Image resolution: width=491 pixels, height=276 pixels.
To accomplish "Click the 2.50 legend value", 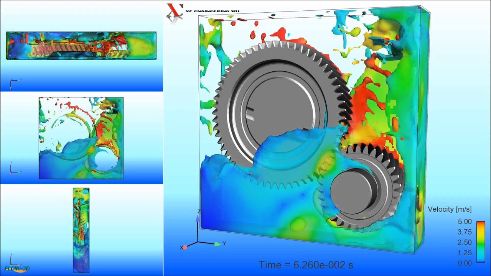I will click(x=465, y=242).
